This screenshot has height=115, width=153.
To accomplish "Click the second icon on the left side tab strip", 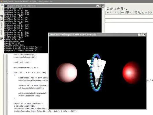I will tap(1, 20).
